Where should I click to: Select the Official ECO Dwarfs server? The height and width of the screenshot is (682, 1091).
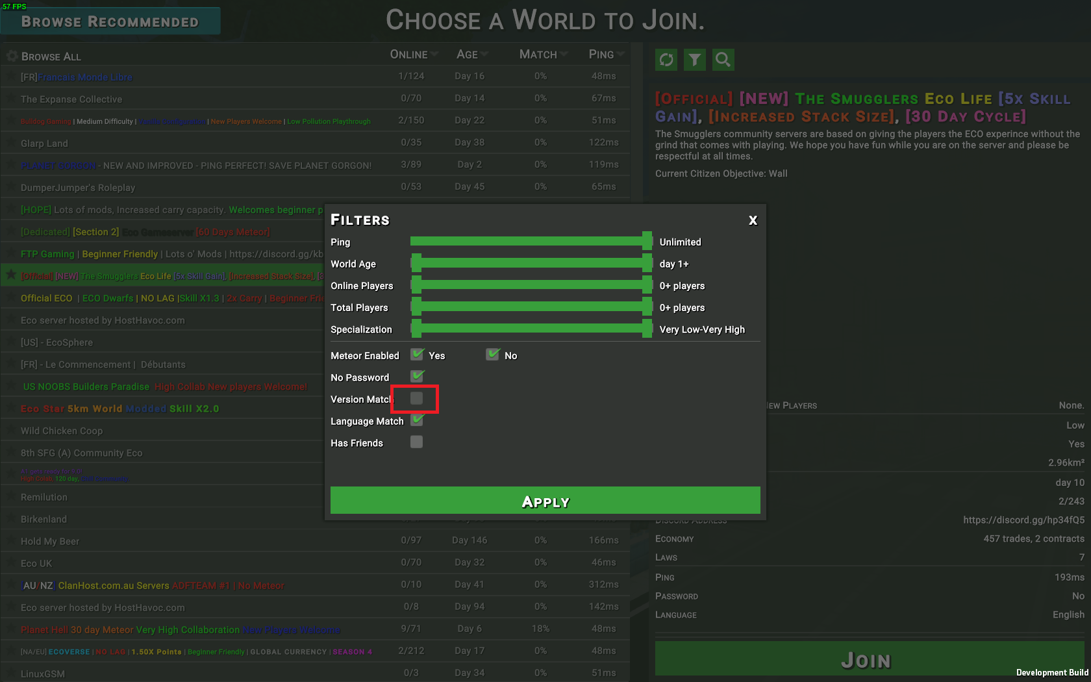point(163,298)
